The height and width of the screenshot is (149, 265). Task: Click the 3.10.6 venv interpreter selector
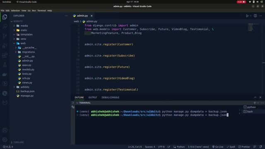[x=198, y=147]
